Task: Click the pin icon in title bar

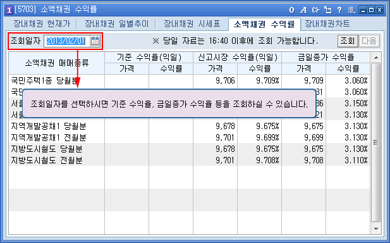Action: (315, 10)
